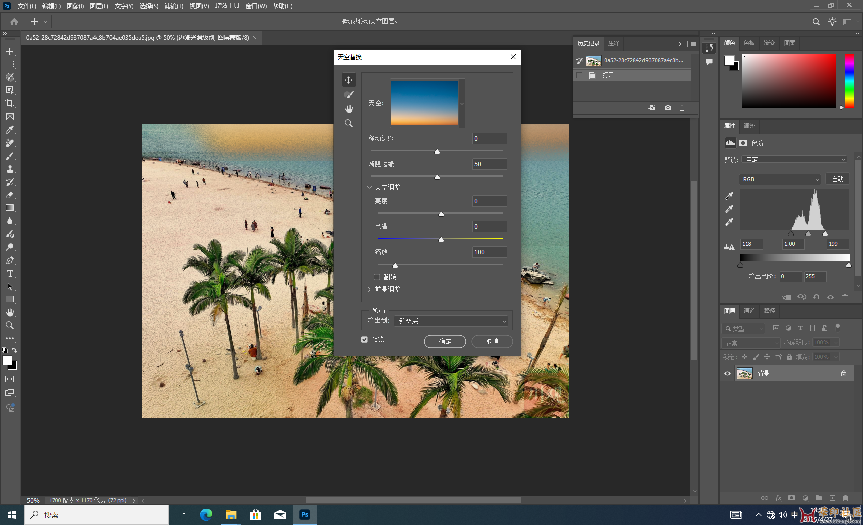Select the Eyedropper tool in left toolbar
This screenshot has width=863, height=525.
[10, 129]
